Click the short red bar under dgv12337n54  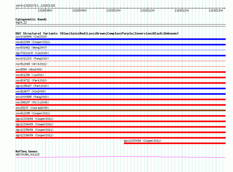click(175, 143)
